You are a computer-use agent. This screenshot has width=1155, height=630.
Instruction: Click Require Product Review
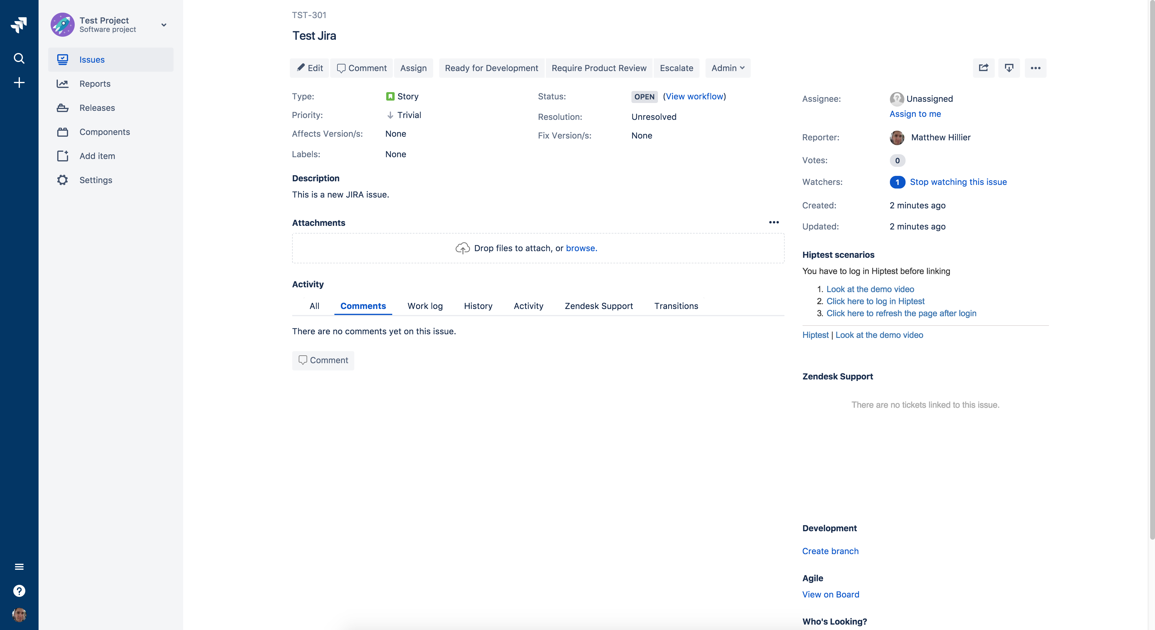(x=599, y=68)
